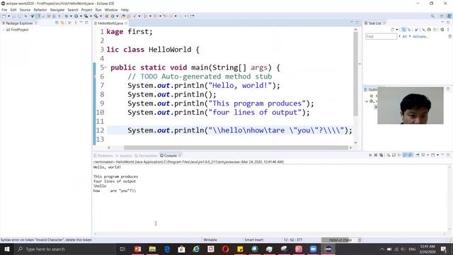This screenshot has width=453, height=255.
Task: Minimize the editor area
Action: pos(352,23)
